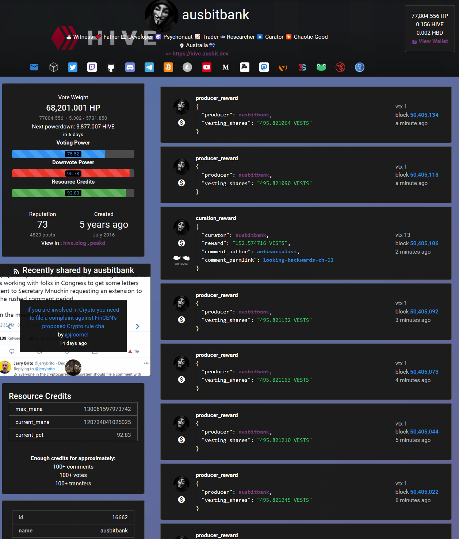The height and width of the screenshot is (539, 459).
Task: Open the Twitch channel icon
Action: [92, 67]
